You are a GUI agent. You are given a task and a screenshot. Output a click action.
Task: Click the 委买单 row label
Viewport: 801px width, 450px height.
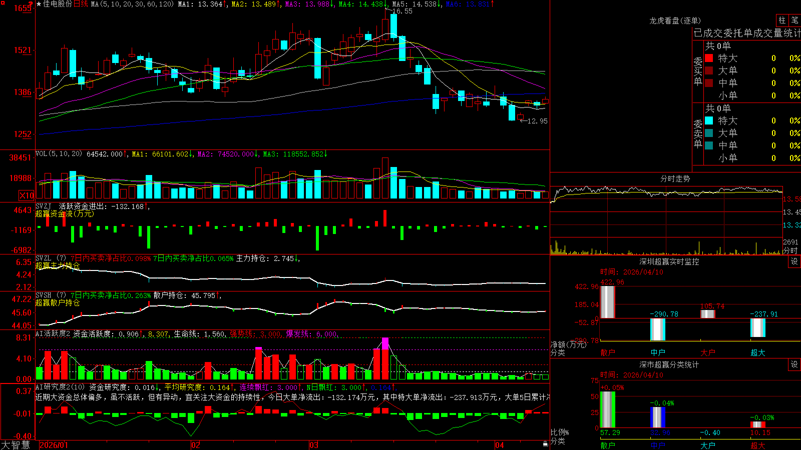coord(698,71)
